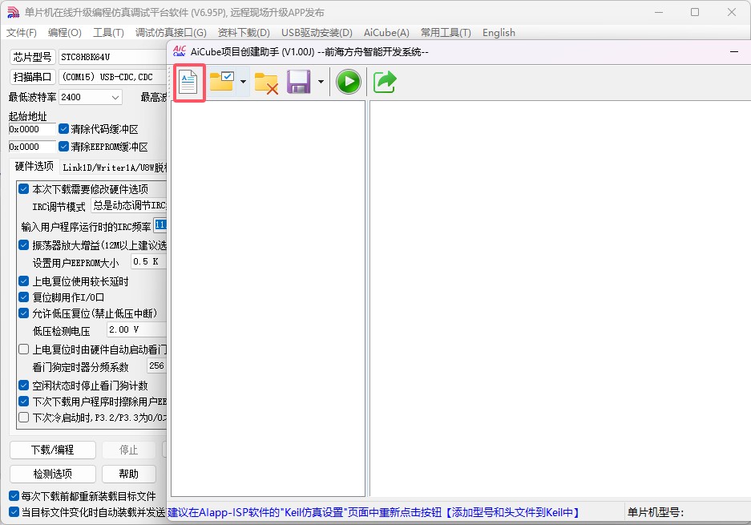Screen dimensions: 751x525
Task: Click the 芯片型号 button
Action: pos(33,57)
